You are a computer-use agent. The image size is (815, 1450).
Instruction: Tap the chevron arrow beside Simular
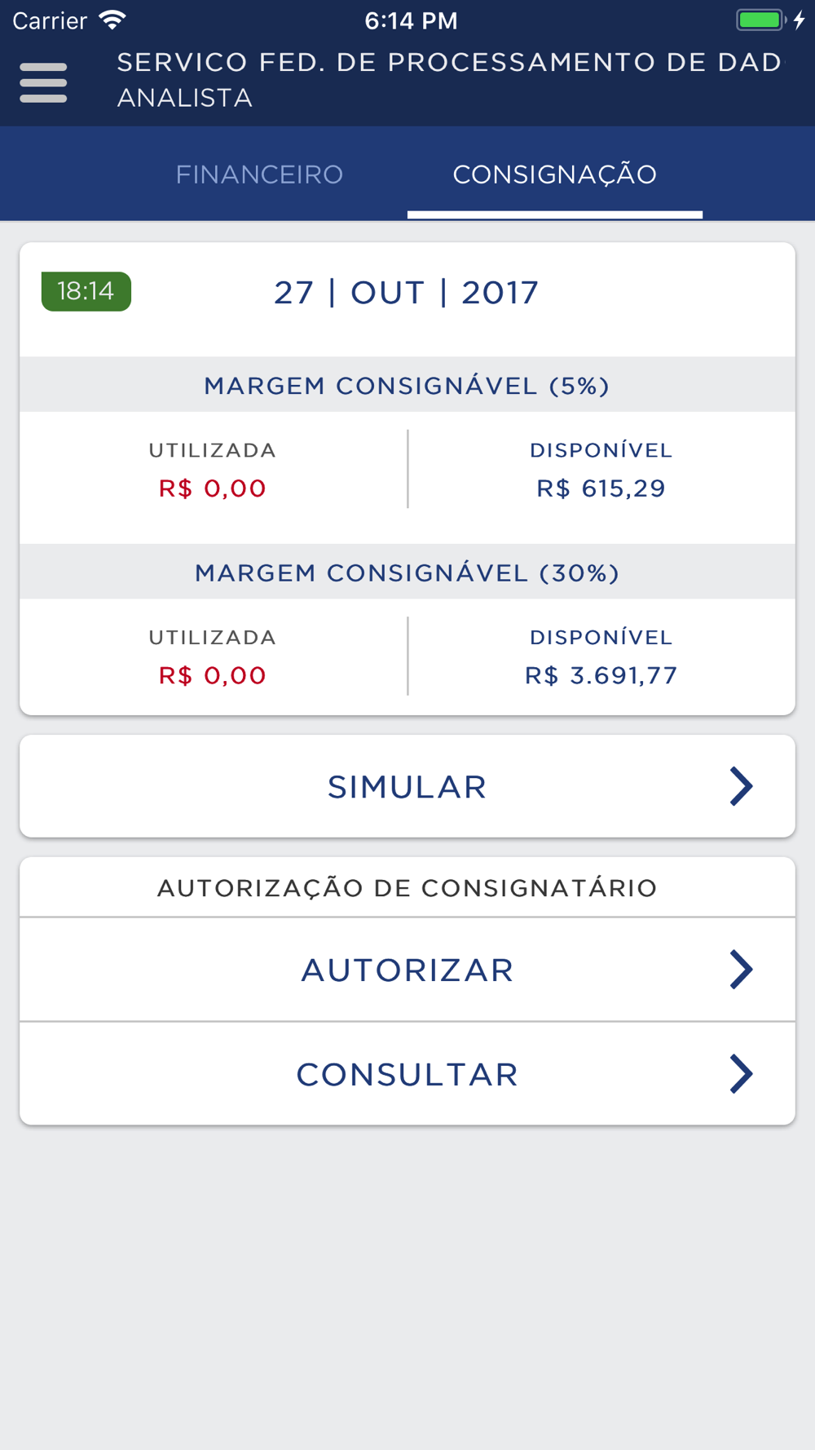click(740, 786)
